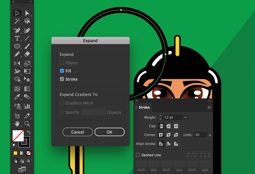Cancel the Expand dialog
Image resolution: width=255 pixels, height=174 pixels.
click(78, 132)
